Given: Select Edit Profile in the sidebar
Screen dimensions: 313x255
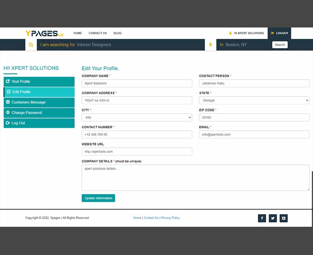Looking at the screenshot, I should click(x=39, y=92).
